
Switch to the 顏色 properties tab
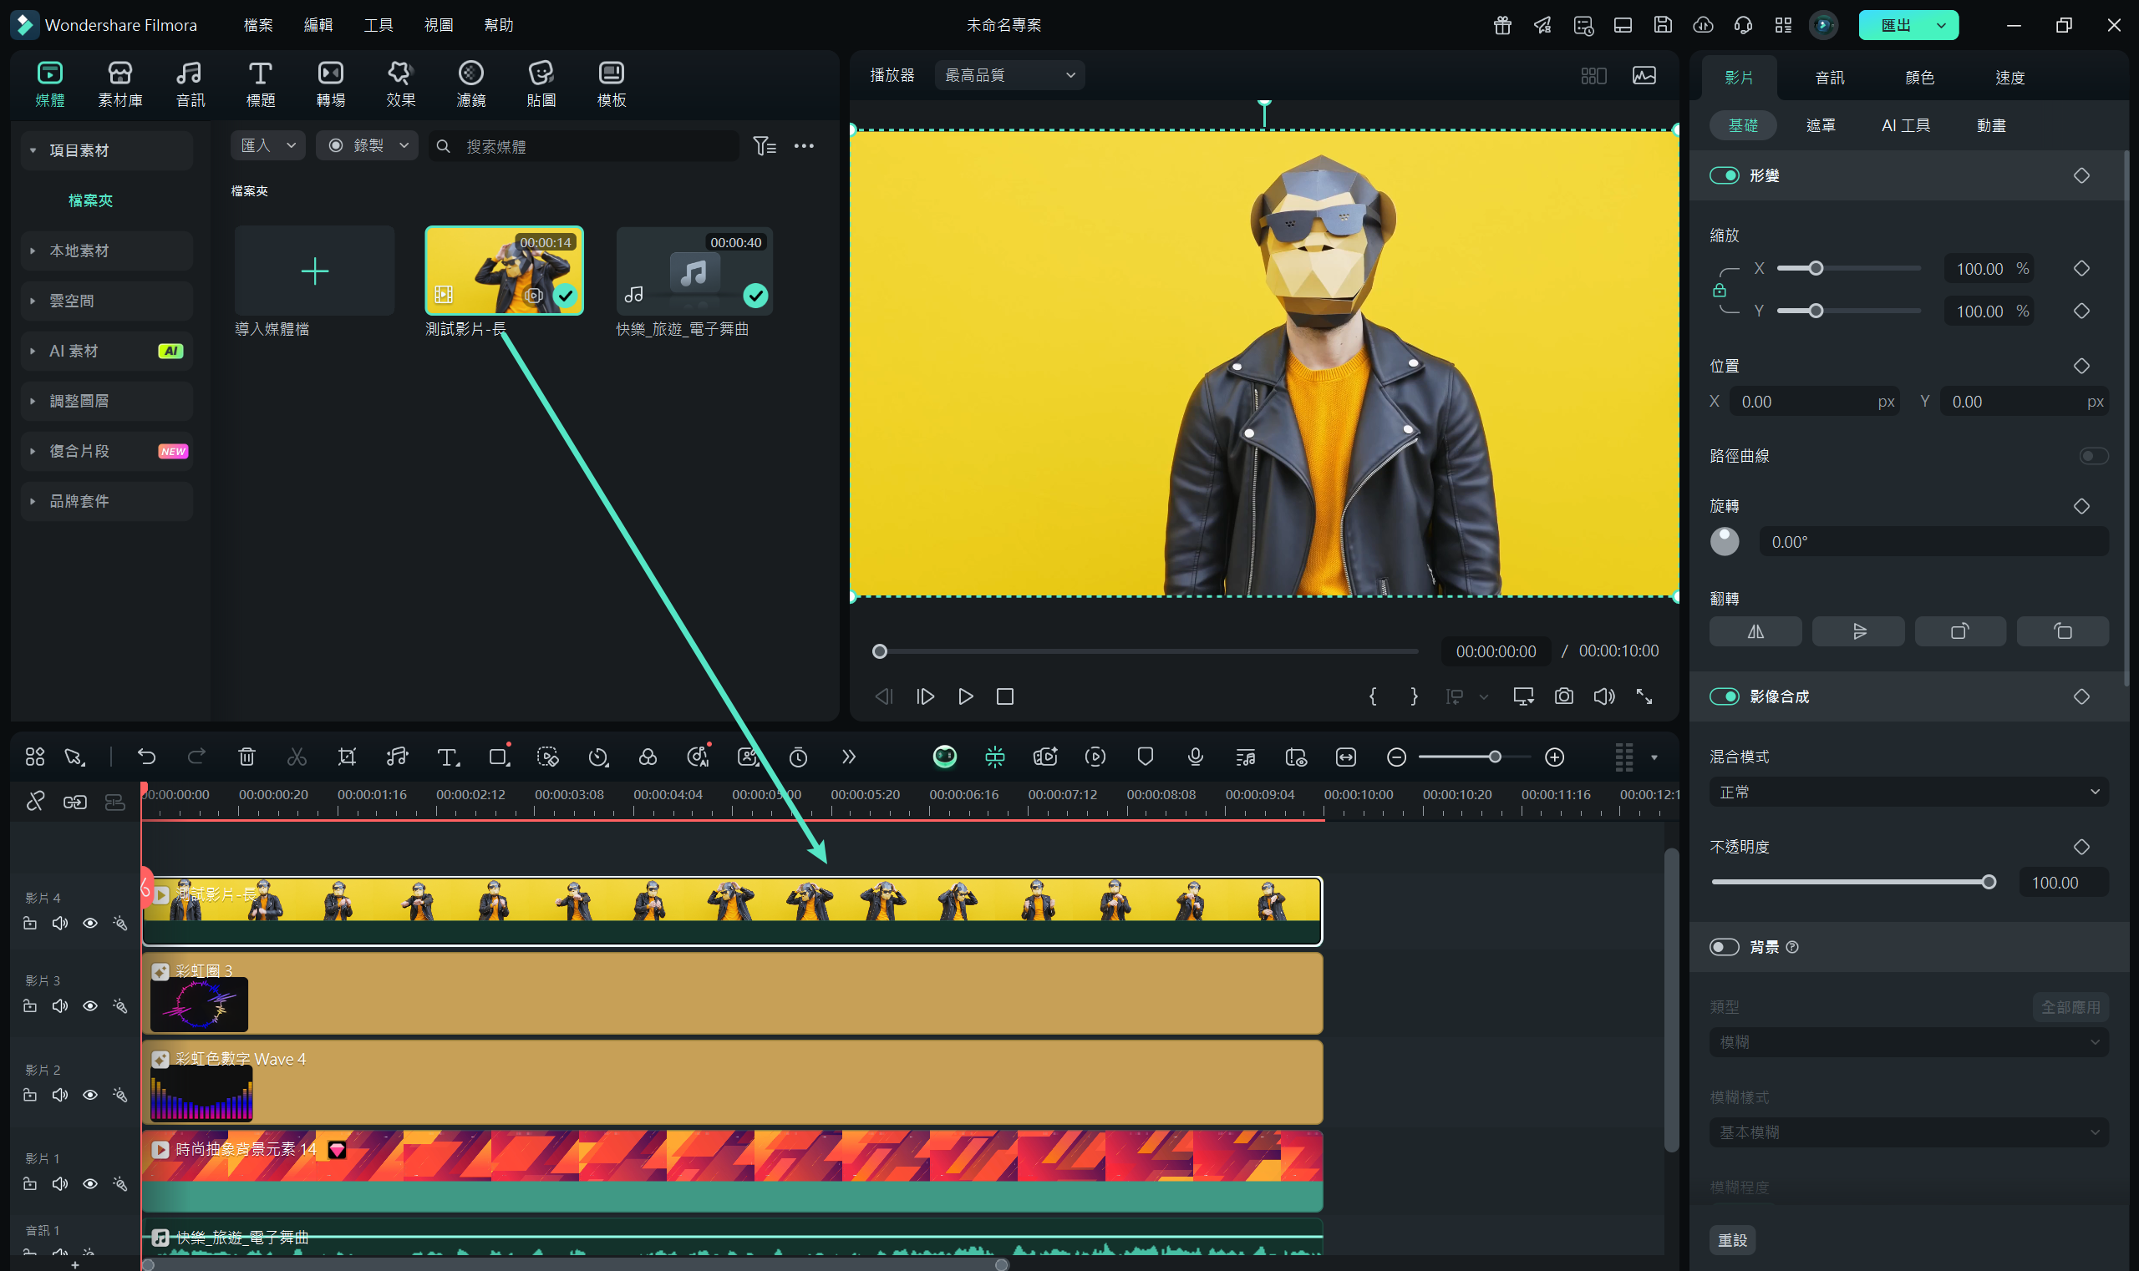pos(1919,78)
